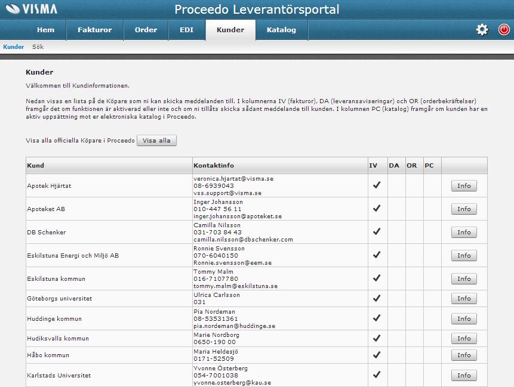Click IV checkmark for Apoteket AB

click(x=377, y=208)
